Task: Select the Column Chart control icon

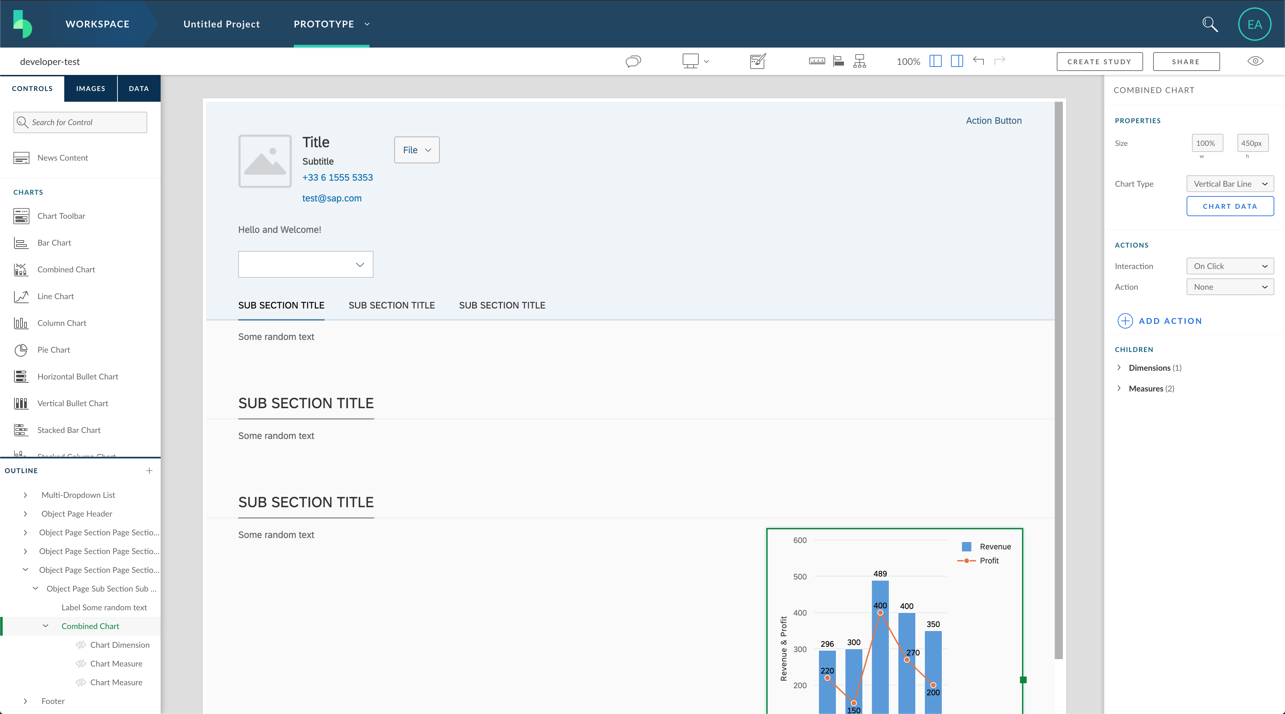Action: (21, 323)
